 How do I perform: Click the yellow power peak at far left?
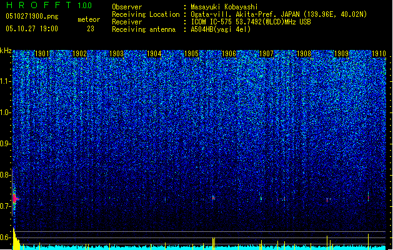pos(16,239)
